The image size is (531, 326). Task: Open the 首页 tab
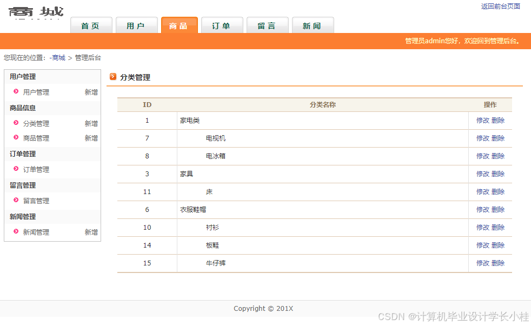[x=91, y=25]
